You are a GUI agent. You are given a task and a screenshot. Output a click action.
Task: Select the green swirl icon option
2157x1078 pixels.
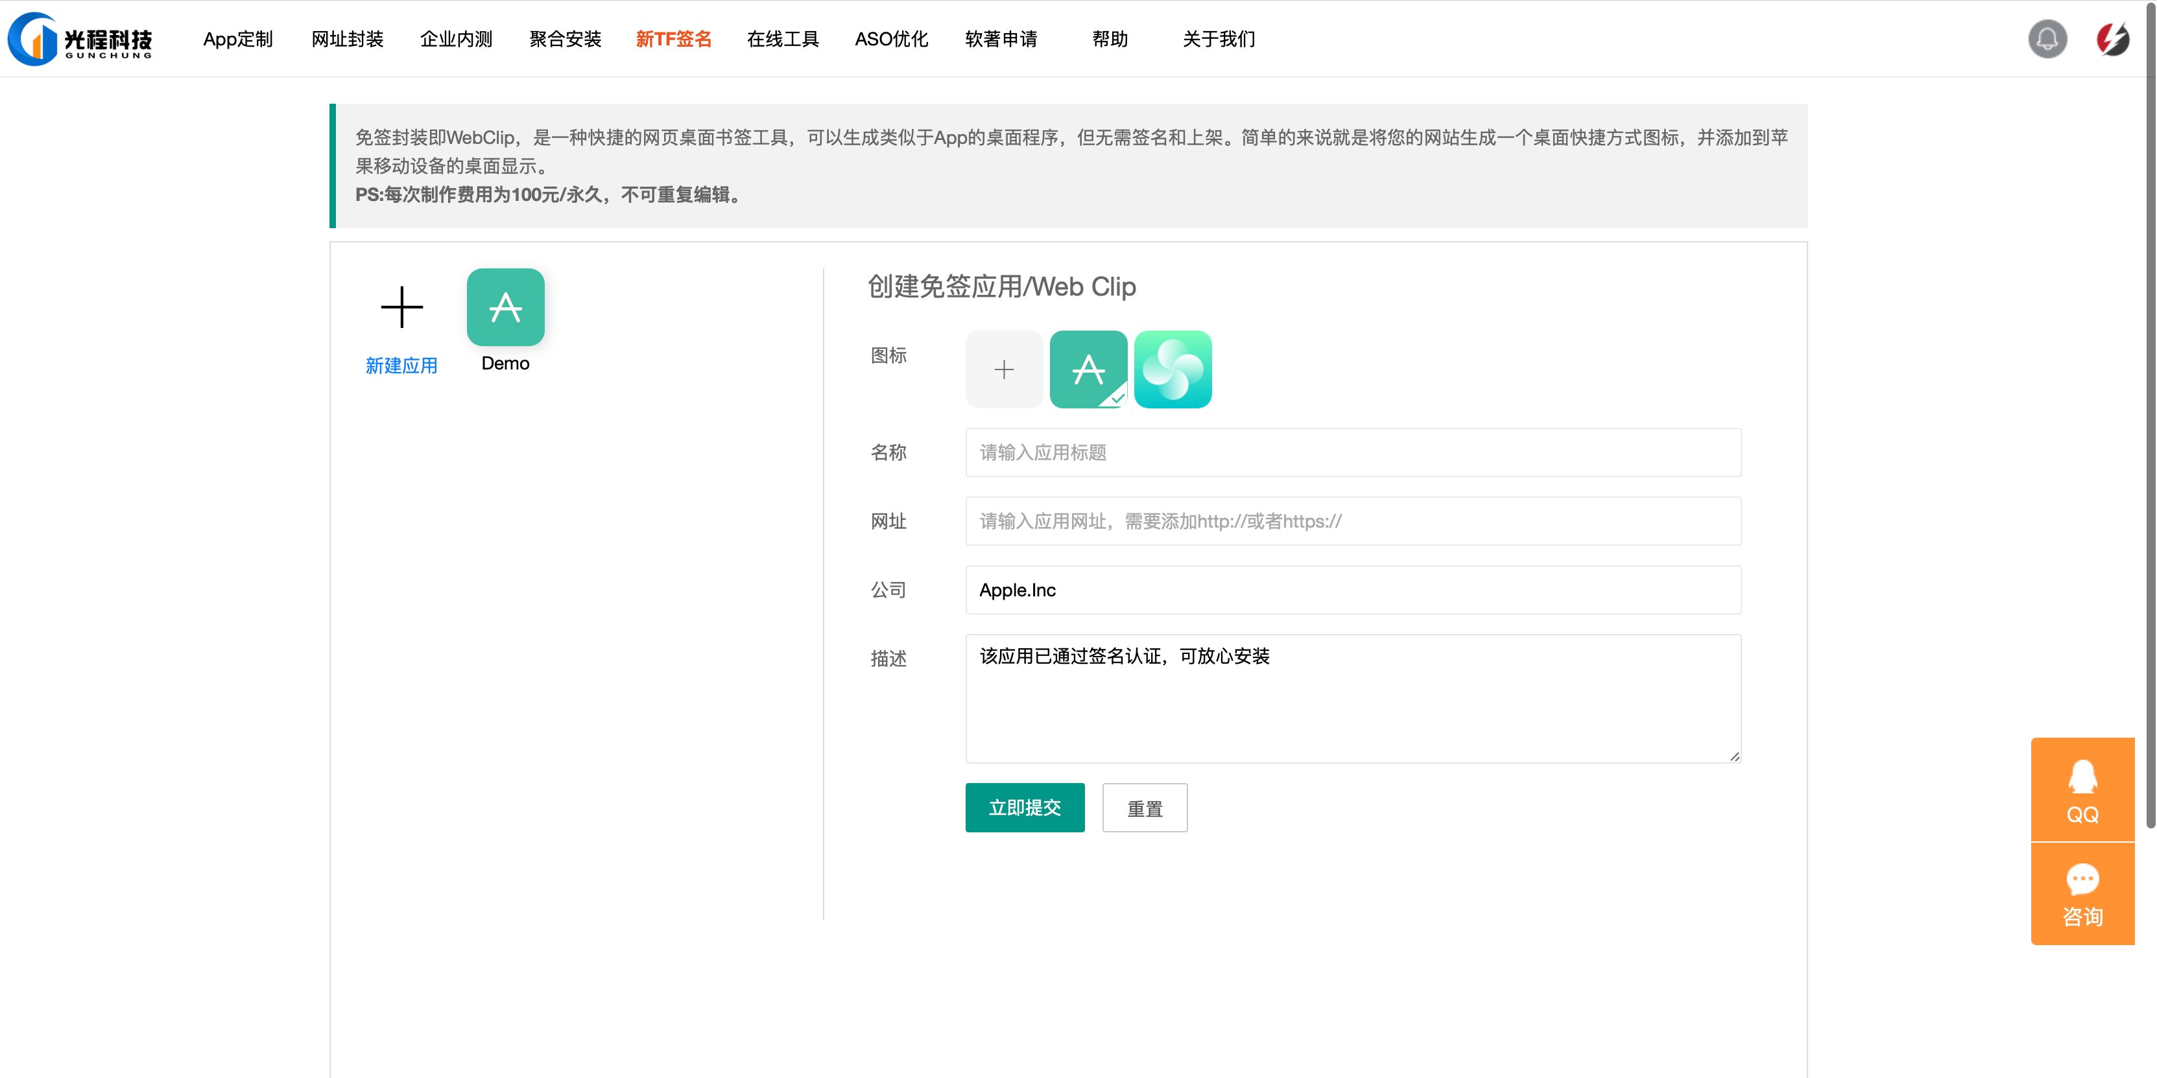point(1173,369)
